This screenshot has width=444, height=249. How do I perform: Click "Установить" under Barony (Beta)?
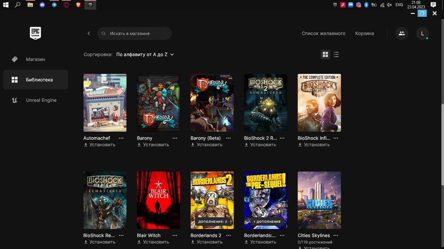point(207,145)
